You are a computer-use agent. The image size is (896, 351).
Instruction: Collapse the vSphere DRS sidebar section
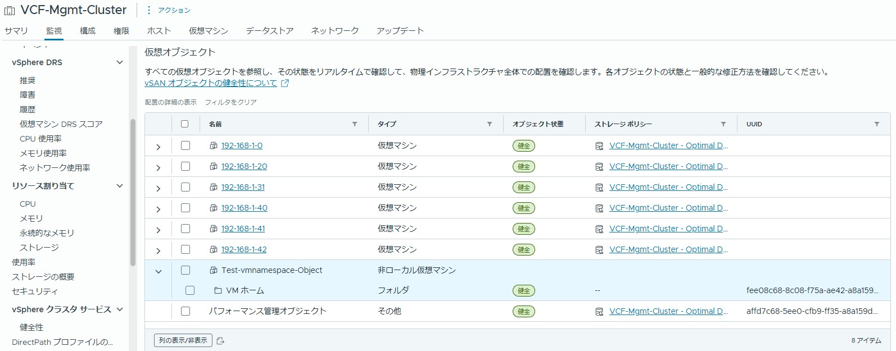(x=119, y=62)
